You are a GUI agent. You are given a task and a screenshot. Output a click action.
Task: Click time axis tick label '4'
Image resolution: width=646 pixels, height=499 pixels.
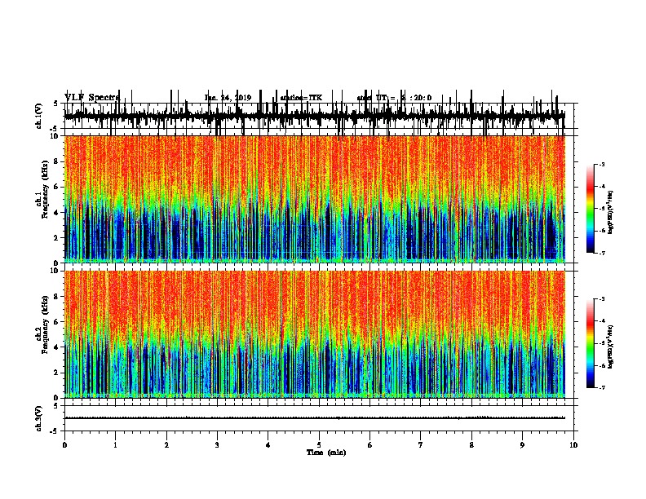point(268,445)
